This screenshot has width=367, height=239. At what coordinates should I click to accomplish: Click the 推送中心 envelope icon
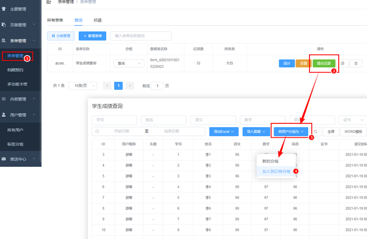(4, 159)
